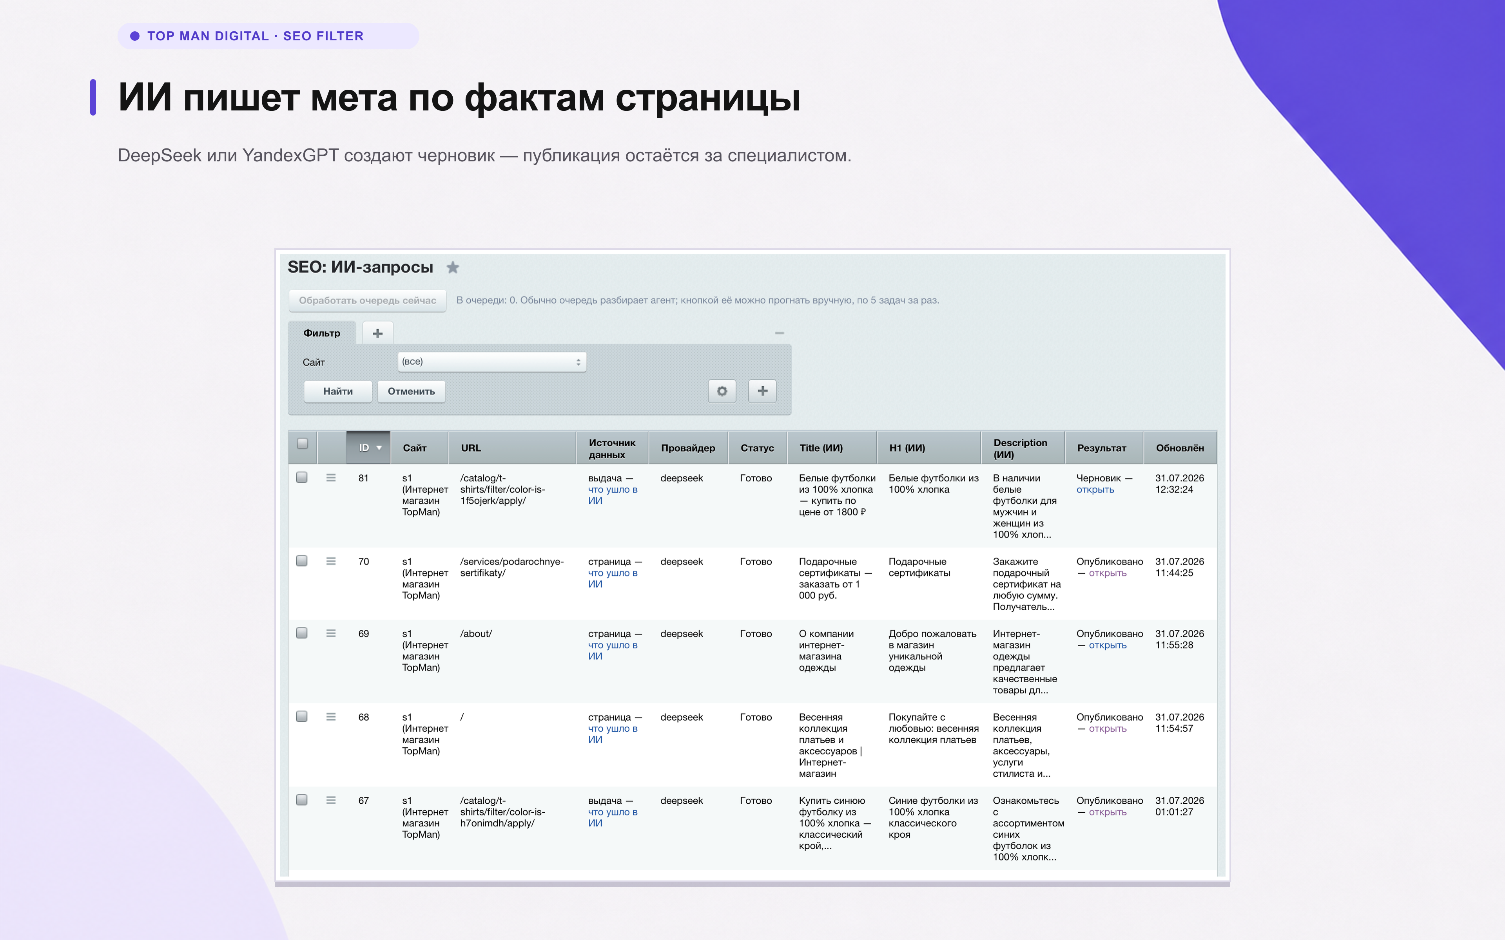Add filter field with plus beside gear
1505x940 pixels.
[762, 391]
